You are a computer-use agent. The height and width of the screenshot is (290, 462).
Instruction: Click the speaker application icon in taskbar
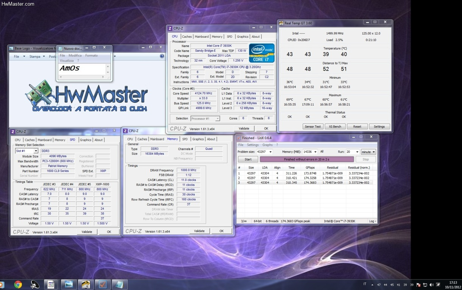(x=35, y=284)
